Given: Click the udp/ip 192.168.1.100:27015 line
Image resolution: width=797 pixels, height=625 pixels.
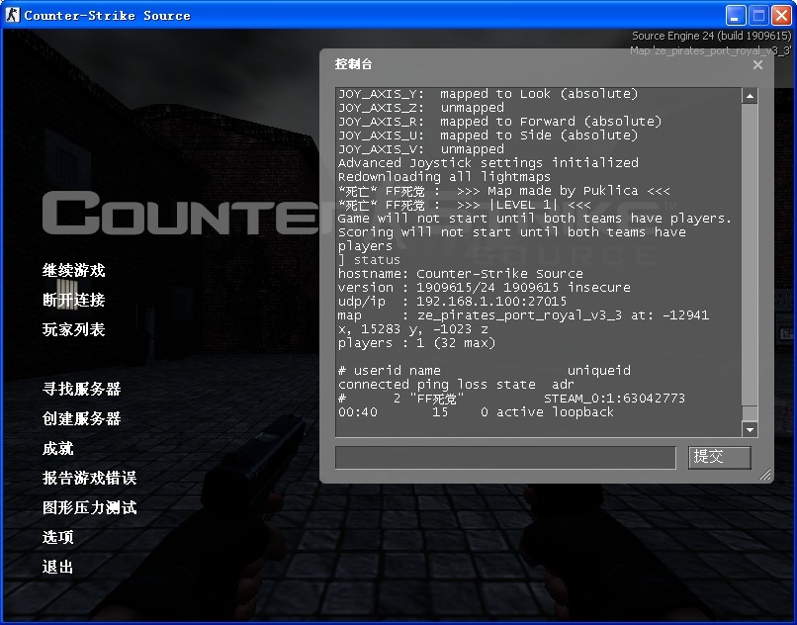Looking at the screenshot, I should (452, 301).
